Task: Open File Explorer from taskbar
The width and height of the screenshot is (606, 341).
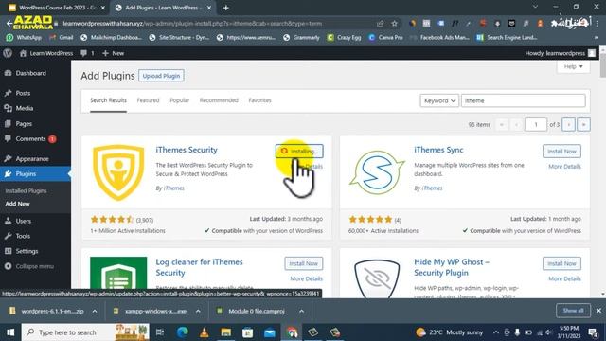Action: [226, 332]
